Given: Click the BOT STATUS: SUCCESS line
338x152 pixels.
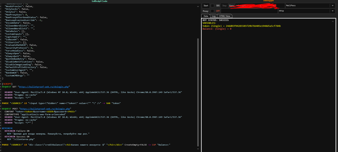Looking at the screenshot, I should point(215,20).
